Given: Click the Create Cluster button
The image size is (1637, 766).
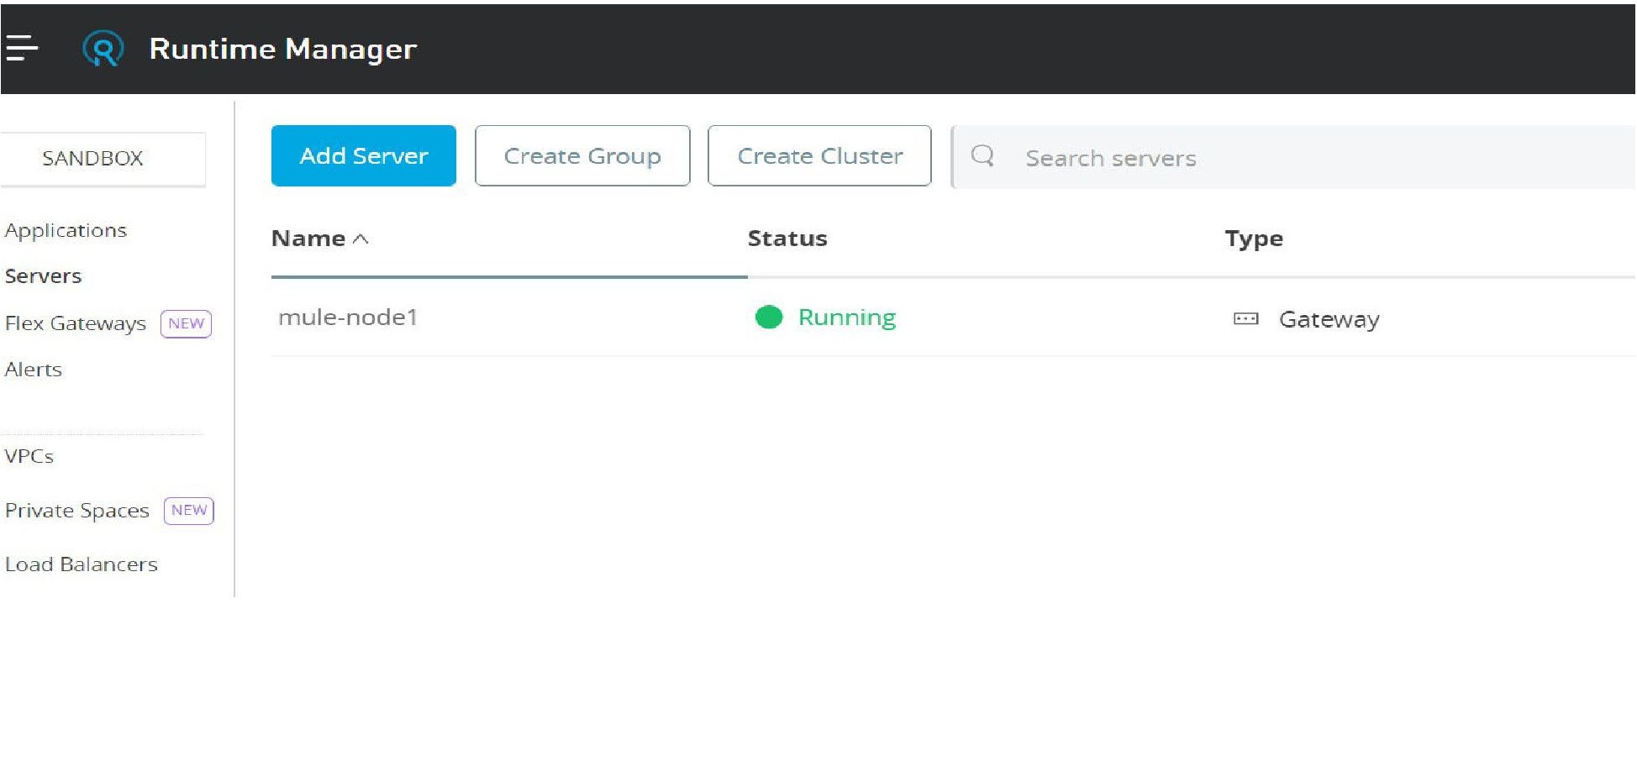Looking at the screenshot, I should click(x=819, y=156).
